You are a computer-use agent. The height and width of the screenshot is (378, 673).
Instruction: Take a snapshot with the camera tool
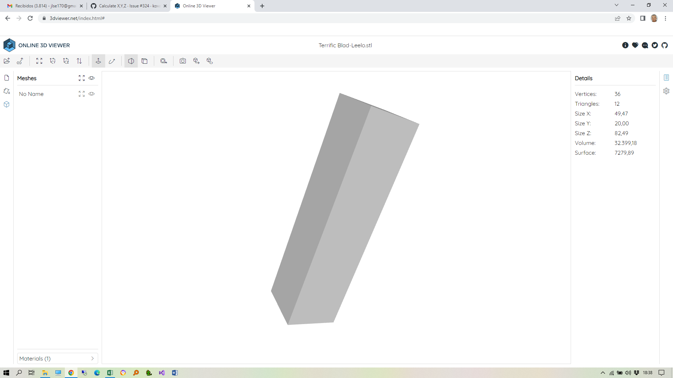click(x=183, y=61)
